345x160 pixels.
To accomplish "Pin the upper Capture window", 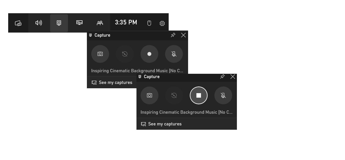I will coord(173,35).
